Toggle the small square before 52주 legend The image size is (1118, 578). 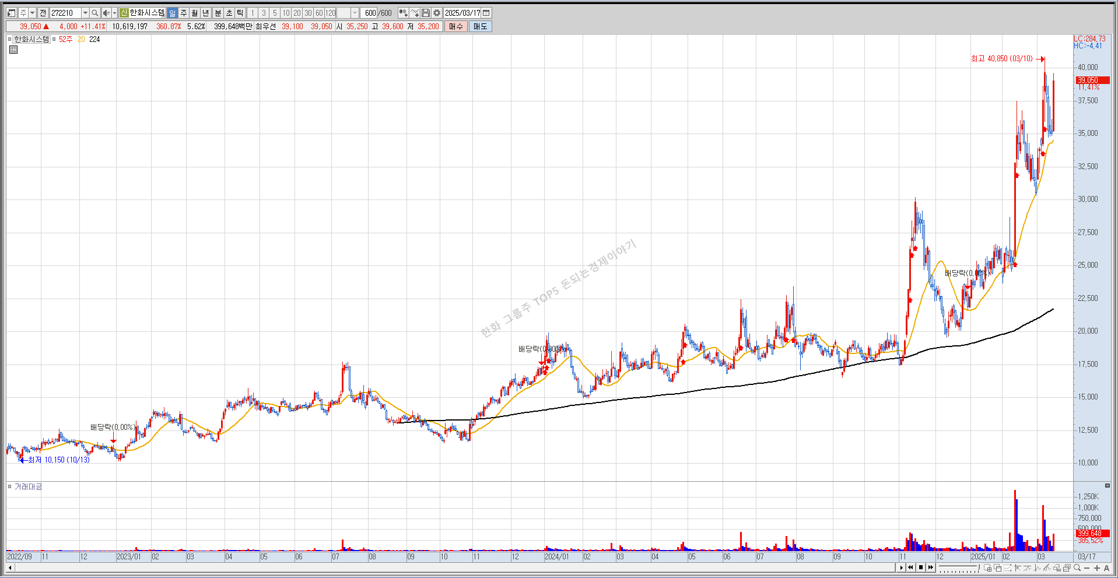54,39
